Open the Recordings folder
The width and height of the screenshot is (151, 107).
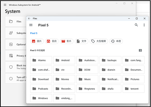64,89
